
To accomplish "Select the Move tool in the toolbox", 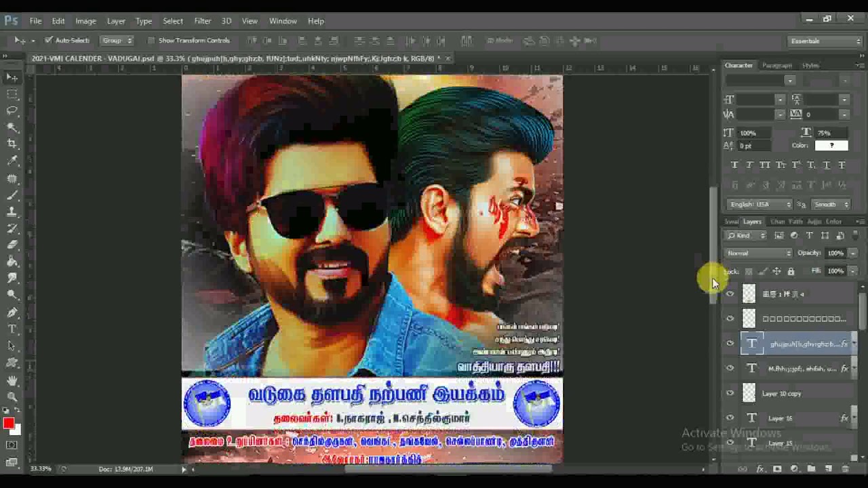I will click(x=12, y=77).
